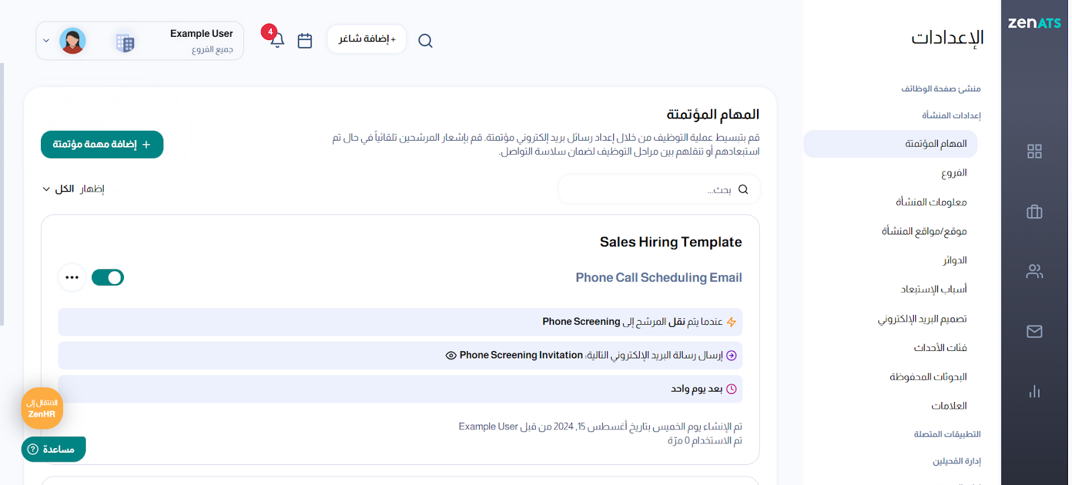Open notifications bell with 4 badge

coord(277,40)
